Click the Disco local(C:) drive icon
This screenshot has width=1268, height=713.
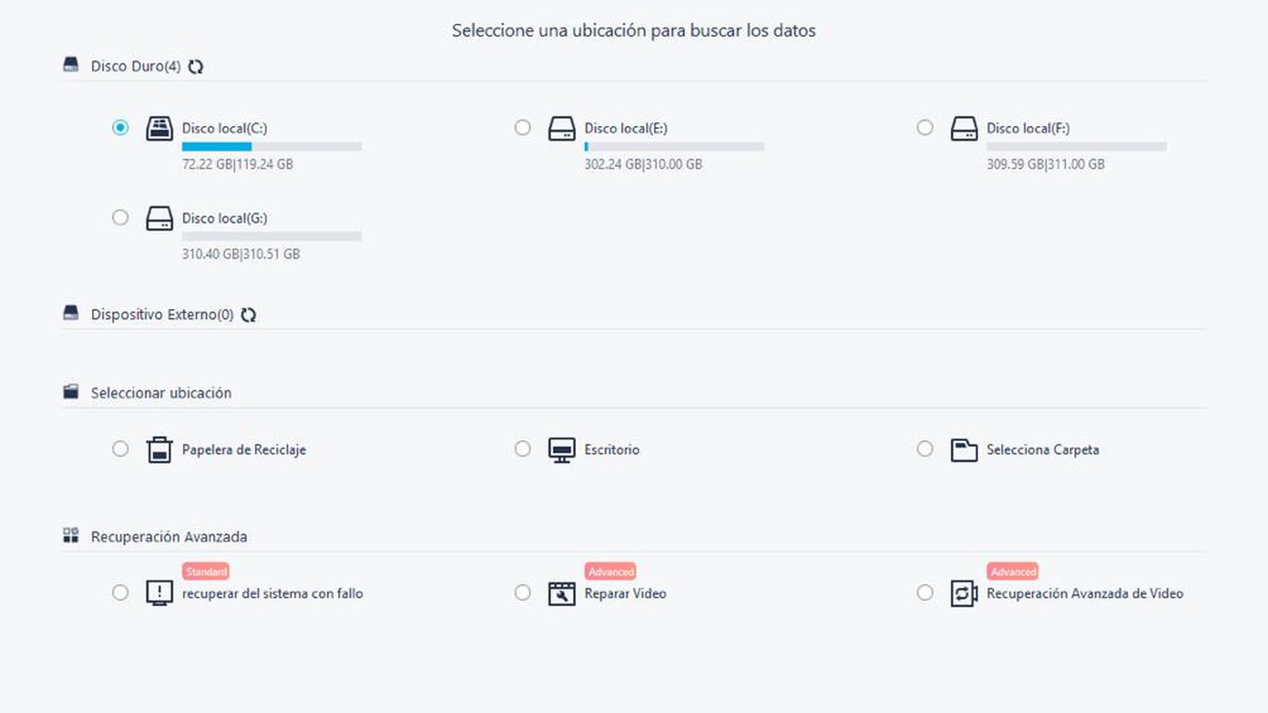pos(159,128)
